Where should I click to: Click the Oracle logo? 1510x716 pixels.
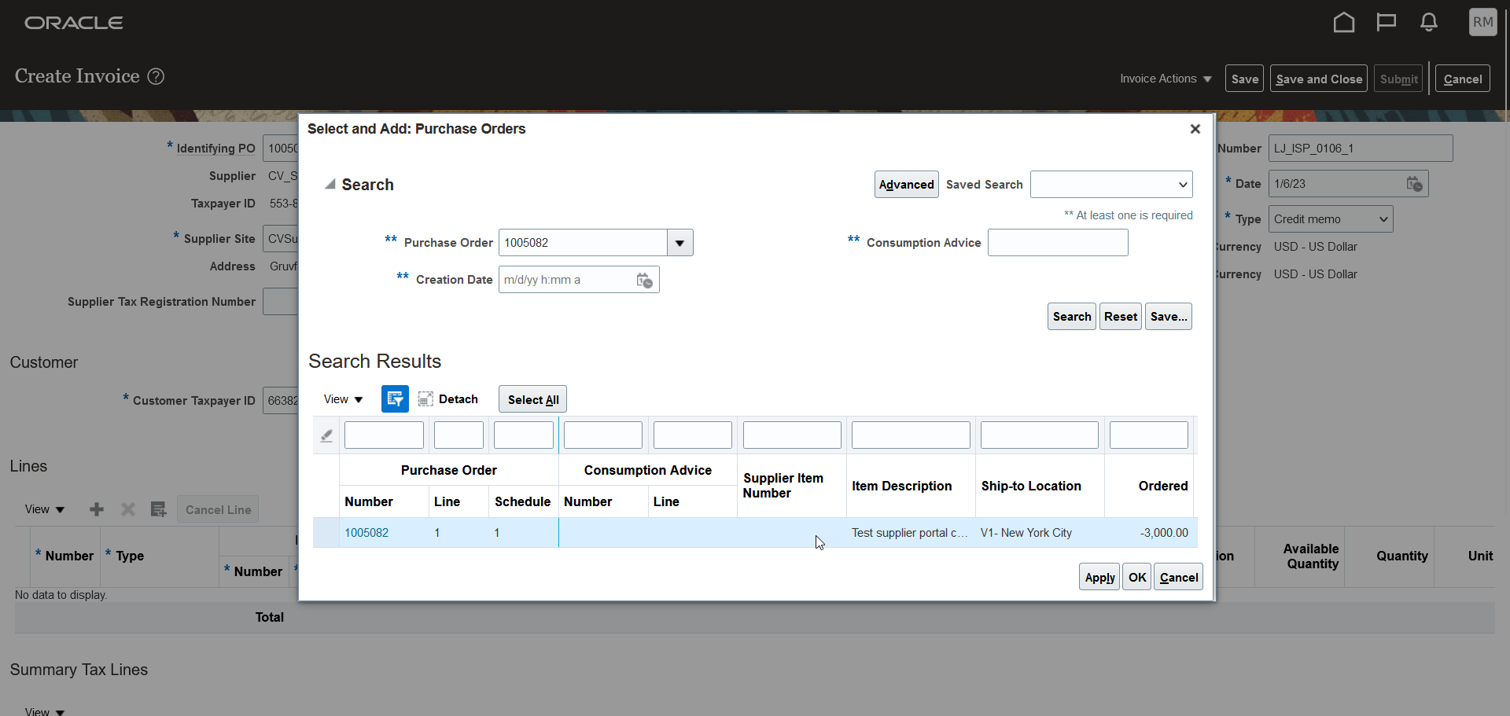click(74, 23)
